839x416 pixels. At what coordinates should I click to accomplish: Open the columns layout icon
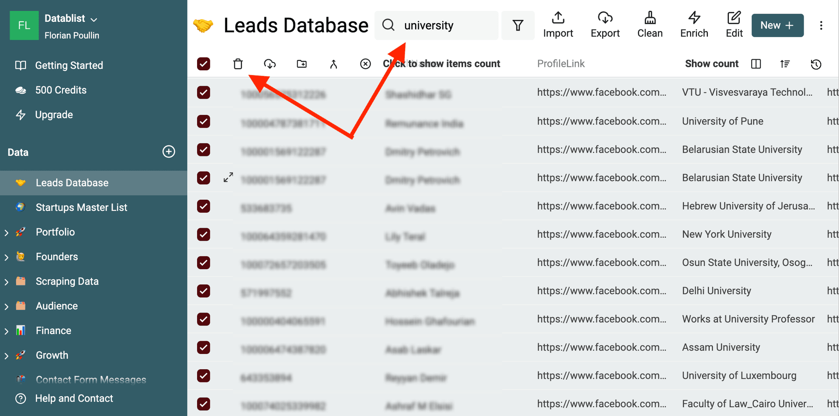(756, 64)
